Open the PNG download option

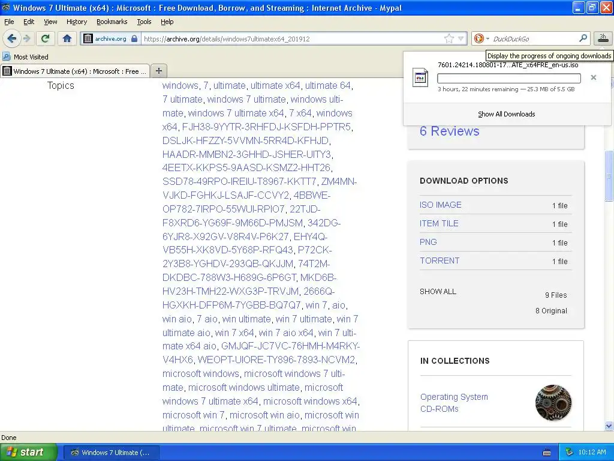point(428,242)
